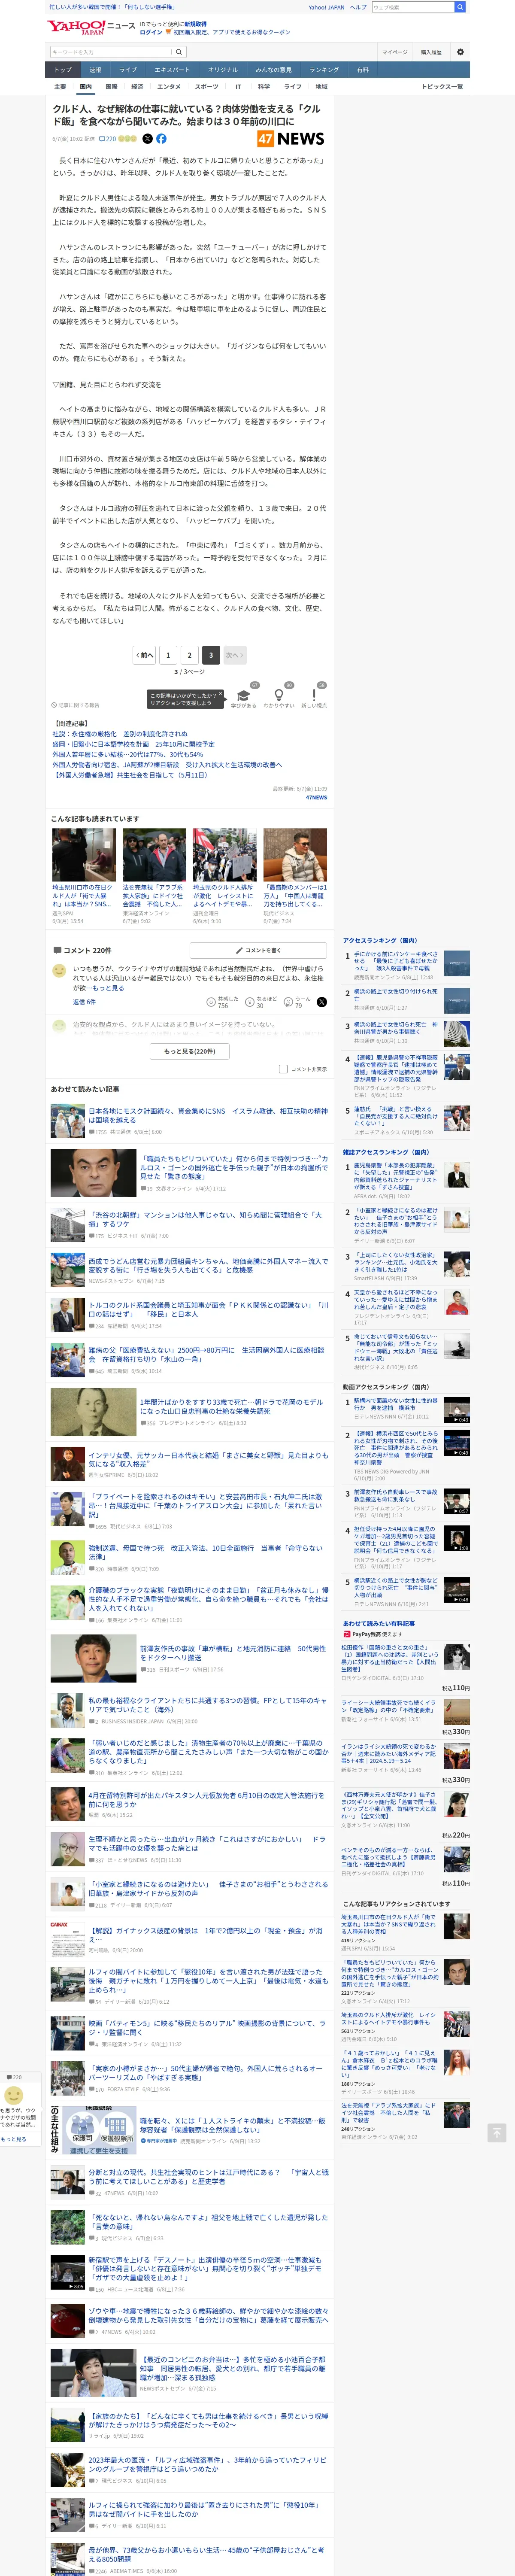Image resolution: width=515 pixels, height=2576 pixels.
Task: Select 国際 category tab
Action: pos(111,87)
